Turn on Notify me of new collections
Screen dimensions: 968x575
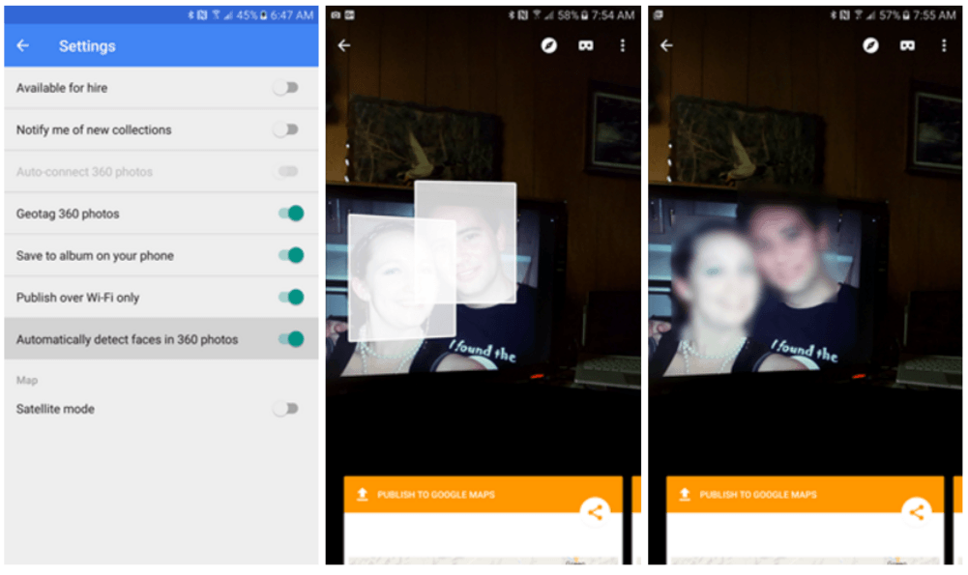coord(286,129)
